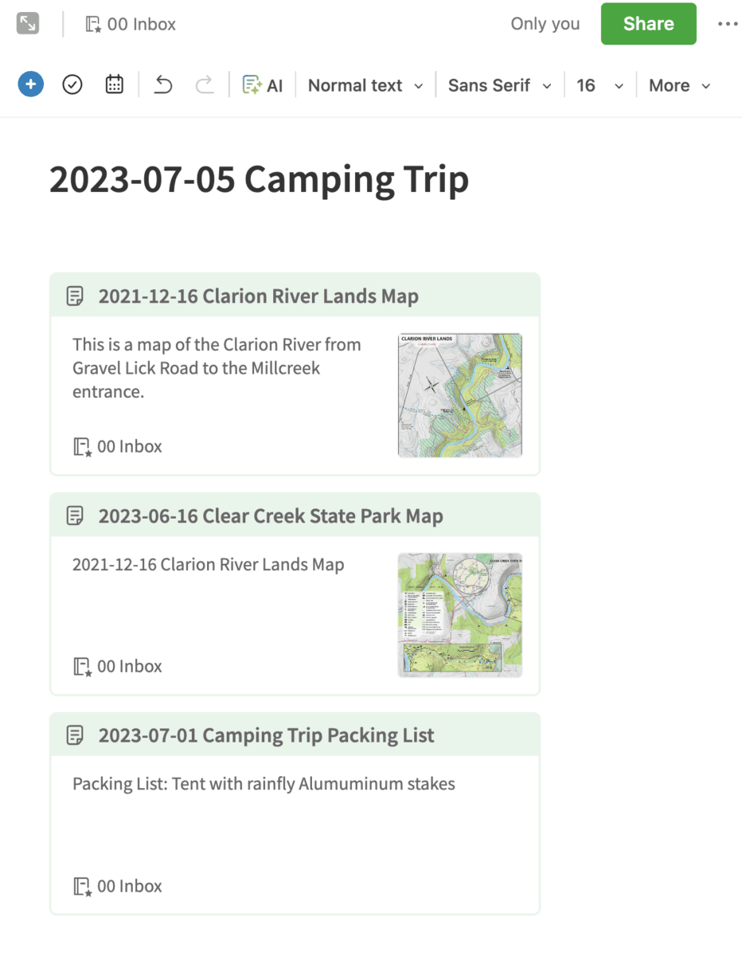Change font size 16 dropdown
This screenshot has width=742, height=956.
click(x=600, y=85)
